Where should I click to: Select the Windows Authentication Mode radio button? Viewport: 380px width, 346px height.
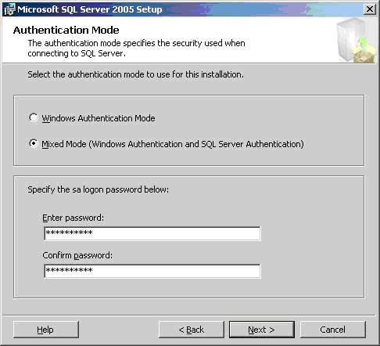(x=34, y=117)
